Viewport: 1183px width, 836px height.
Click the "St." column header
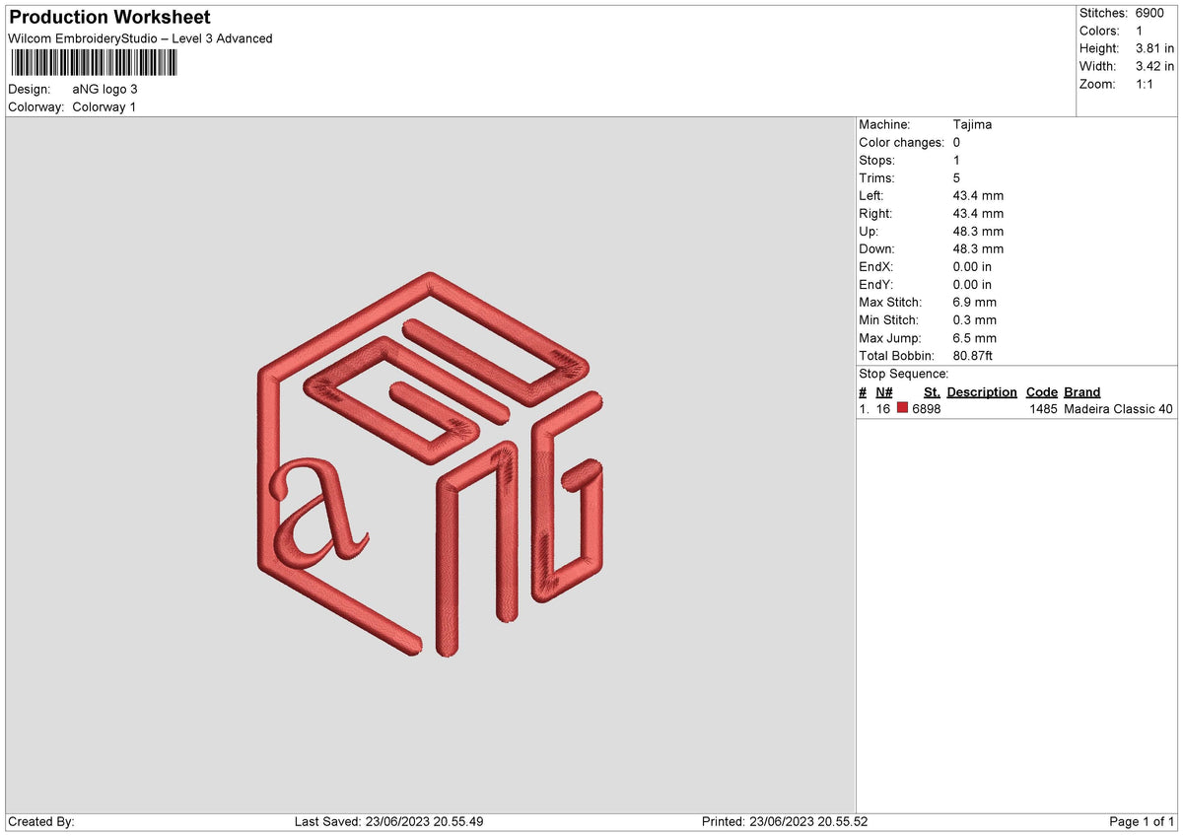(932, 391)
